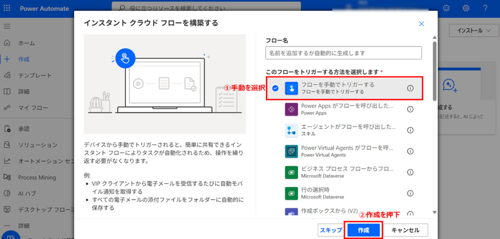Screen dimensions: 500x239
Task: Open ソリューション in the sidebar
Action: (37, 145)
